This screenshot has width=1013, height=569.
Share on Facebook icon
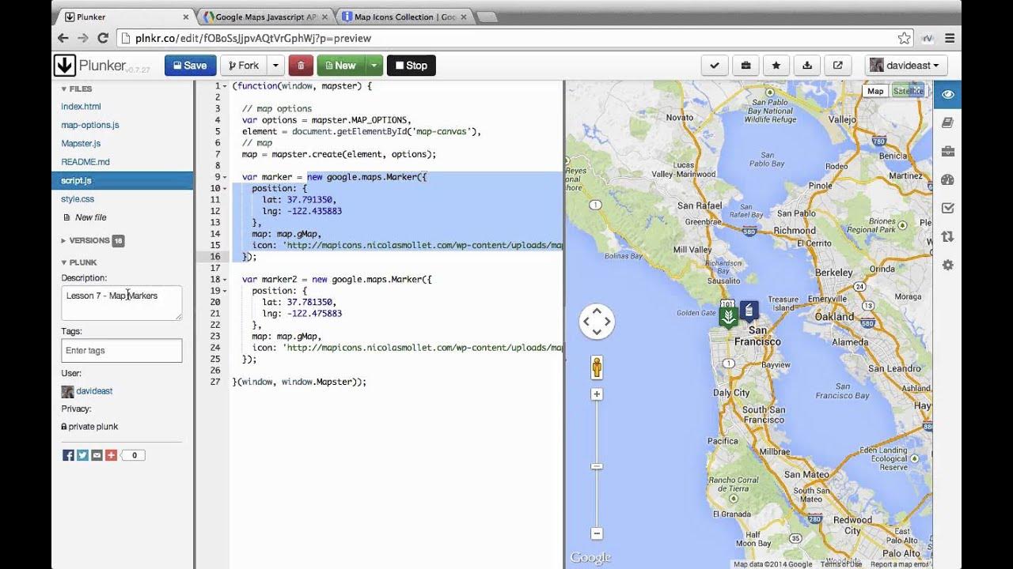(x=68, y=455)
